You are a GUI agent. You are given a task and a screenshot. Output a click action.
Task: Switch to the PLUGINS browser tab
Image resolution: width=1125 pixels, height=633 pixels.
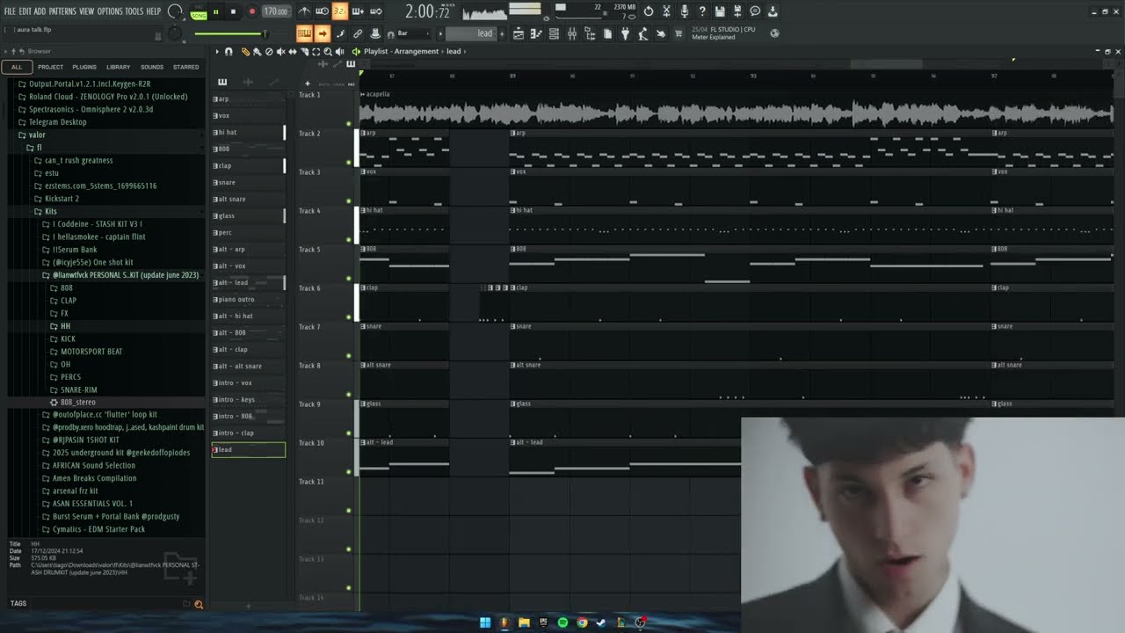tap(84, 67)
